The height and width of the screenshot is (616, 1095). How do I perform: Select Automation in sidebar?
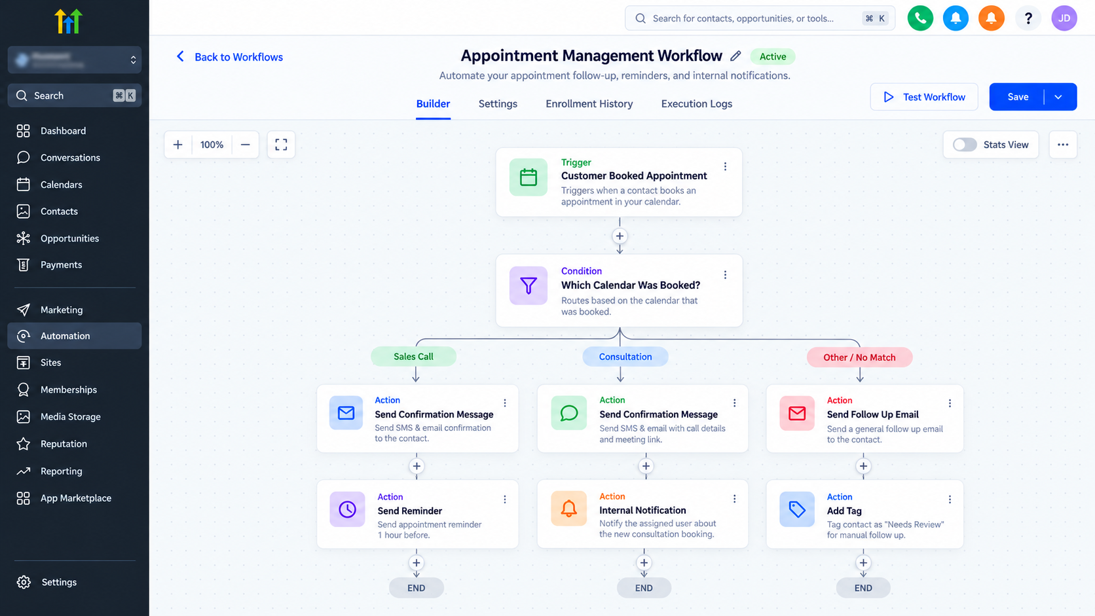(75, 336)
